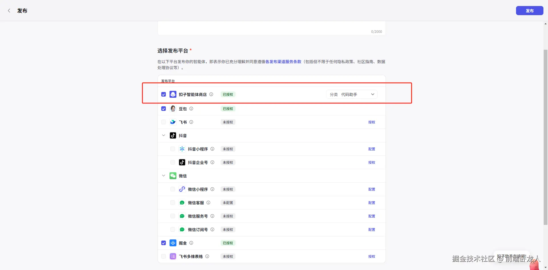Collapse the 抖音 platform group
Viewport: 548px width, 270px height.
[x=164, y=135]
